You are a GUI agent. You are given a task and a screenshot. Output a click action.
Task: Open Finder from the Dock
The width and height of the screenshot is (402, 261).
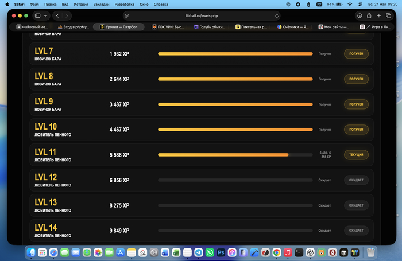(31, 252)
